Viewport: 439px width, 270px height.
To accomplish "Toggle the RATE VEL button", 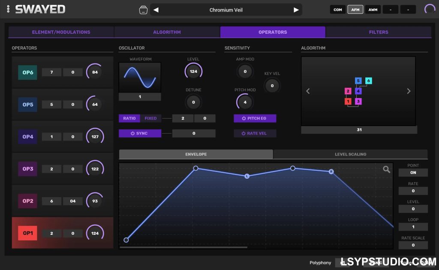I will [x=255, y=133].
